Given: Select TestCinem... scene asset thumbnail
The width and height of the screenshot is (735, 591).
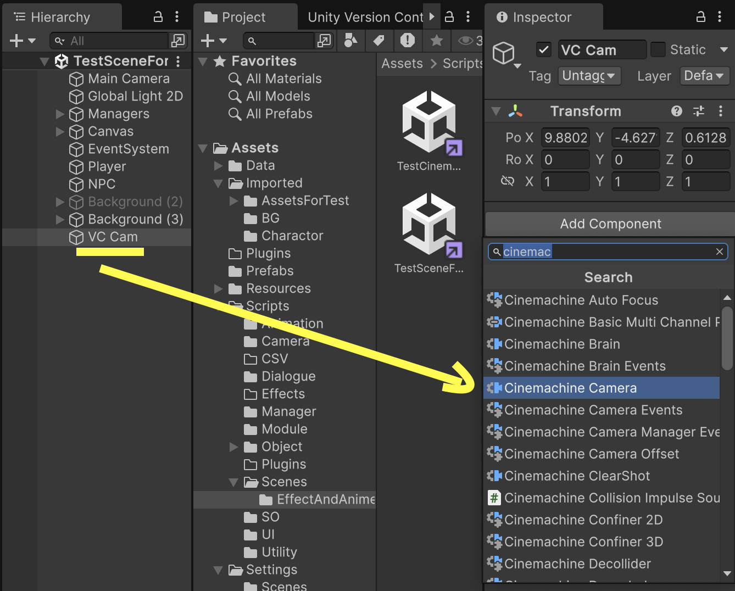Looking at the screenshot, I should pyautogui.click(x=429, y=132).
